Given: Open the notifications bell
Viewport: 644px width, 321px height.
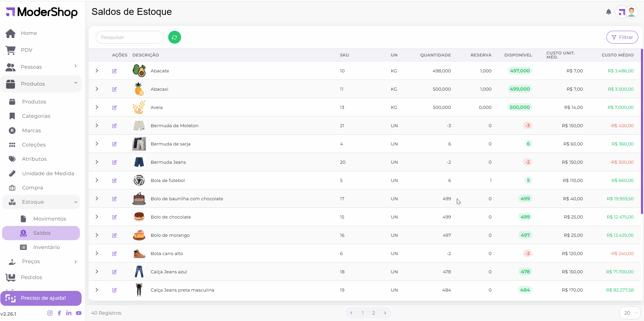Looking at the screenshot, I should pyautogui.click(x=608, y=12).
